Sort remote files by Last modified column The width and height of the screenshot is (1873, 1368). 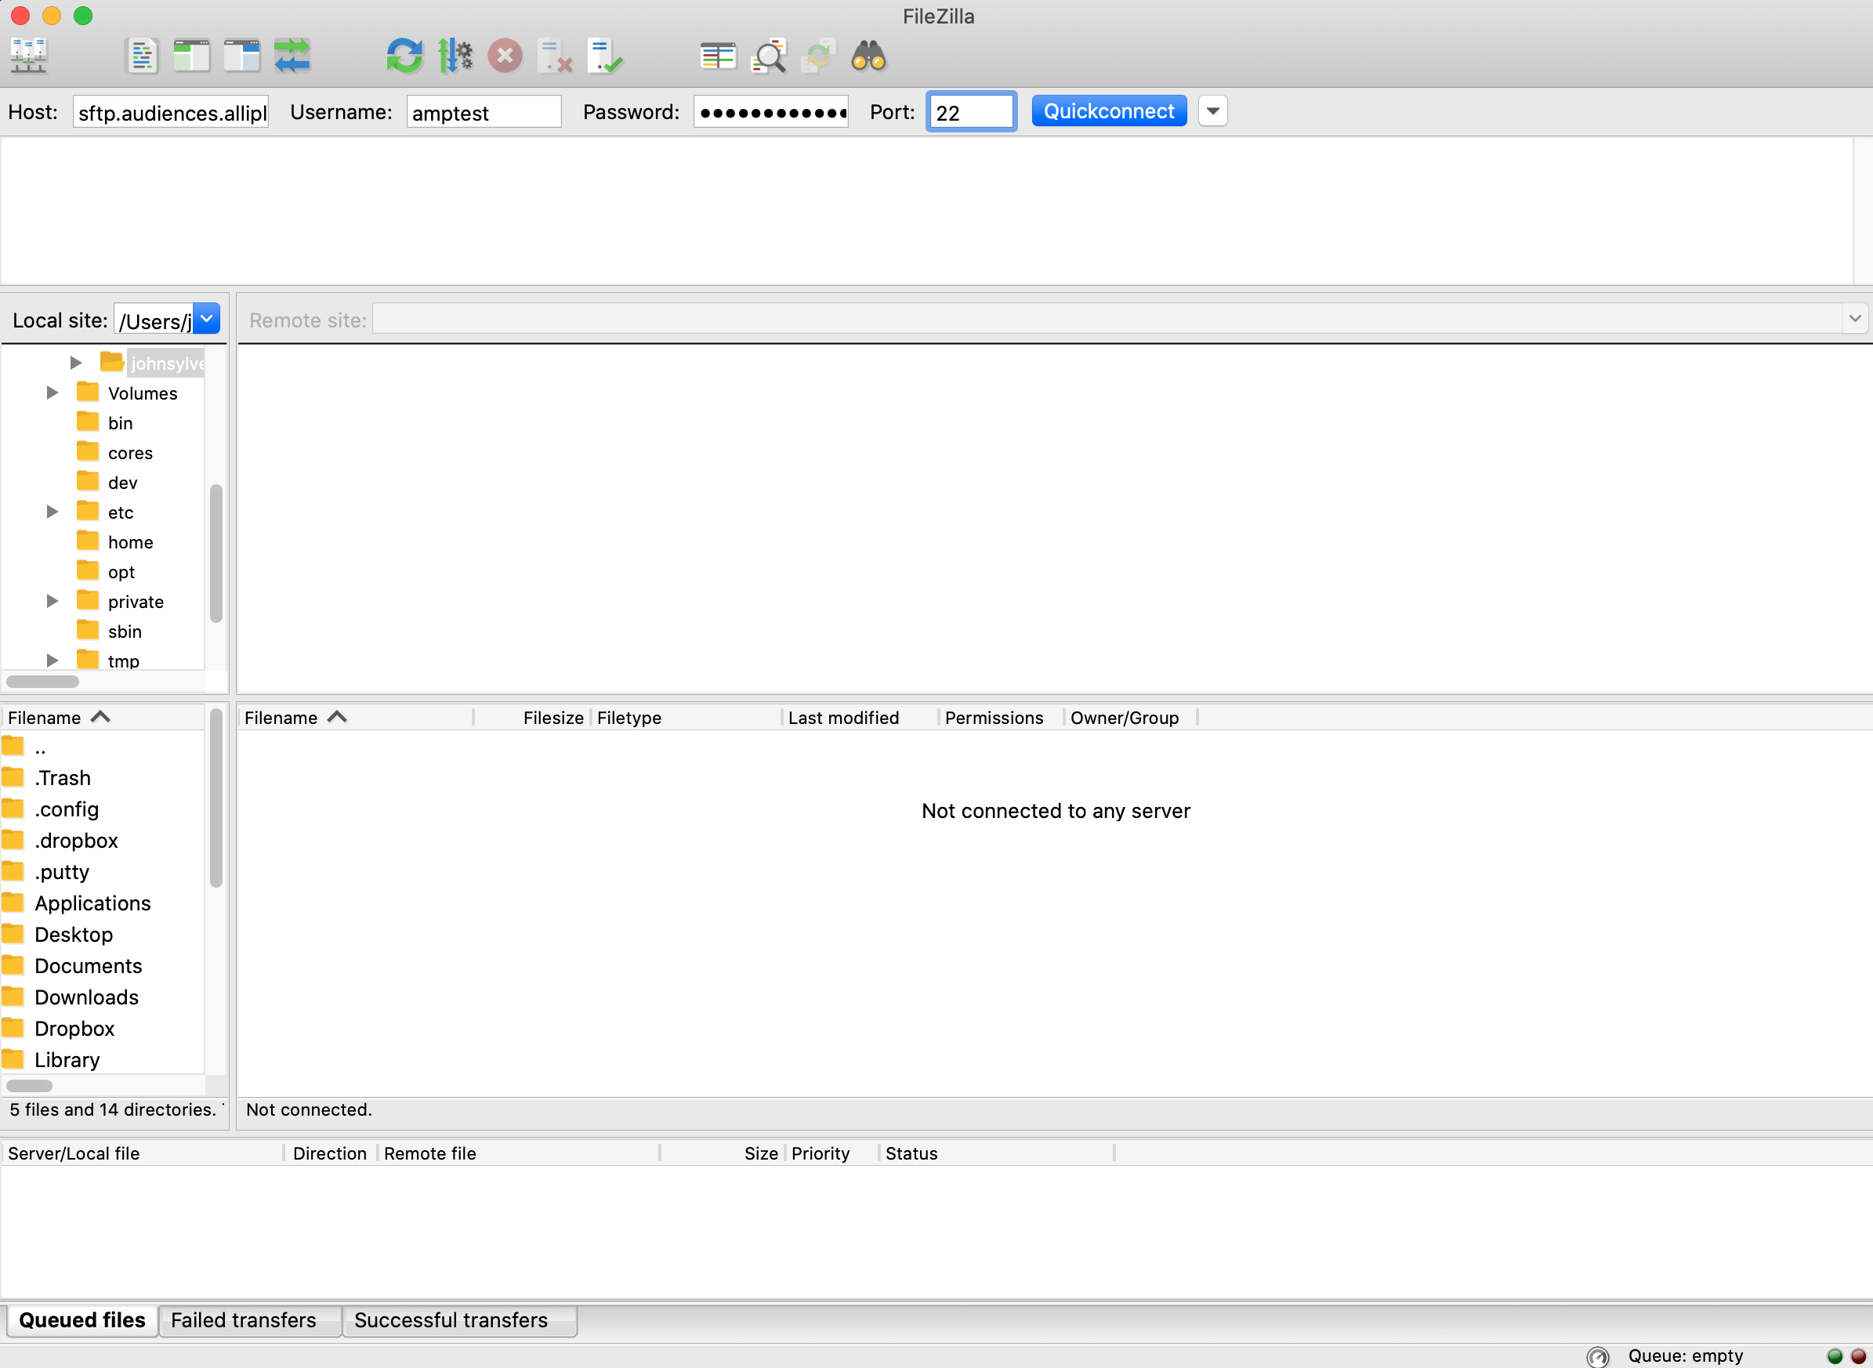(x=844, y=717)
